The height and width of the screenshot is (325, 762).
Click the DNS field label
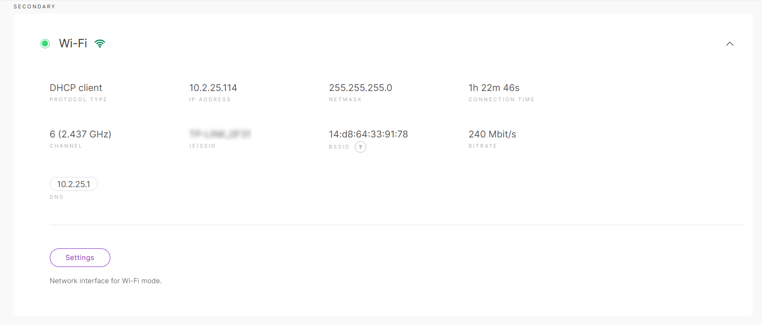point(56,197)
